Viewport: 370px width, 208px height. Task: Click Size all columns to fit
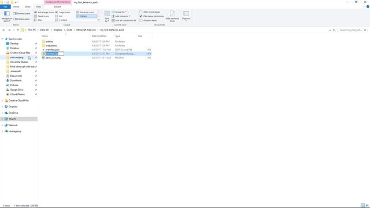[x=124, y=20]
